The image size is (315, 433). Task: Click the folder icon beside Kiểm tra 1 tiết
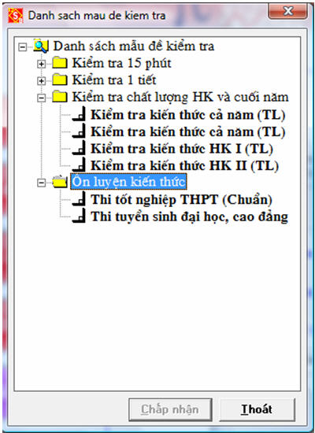click(60, 80)
